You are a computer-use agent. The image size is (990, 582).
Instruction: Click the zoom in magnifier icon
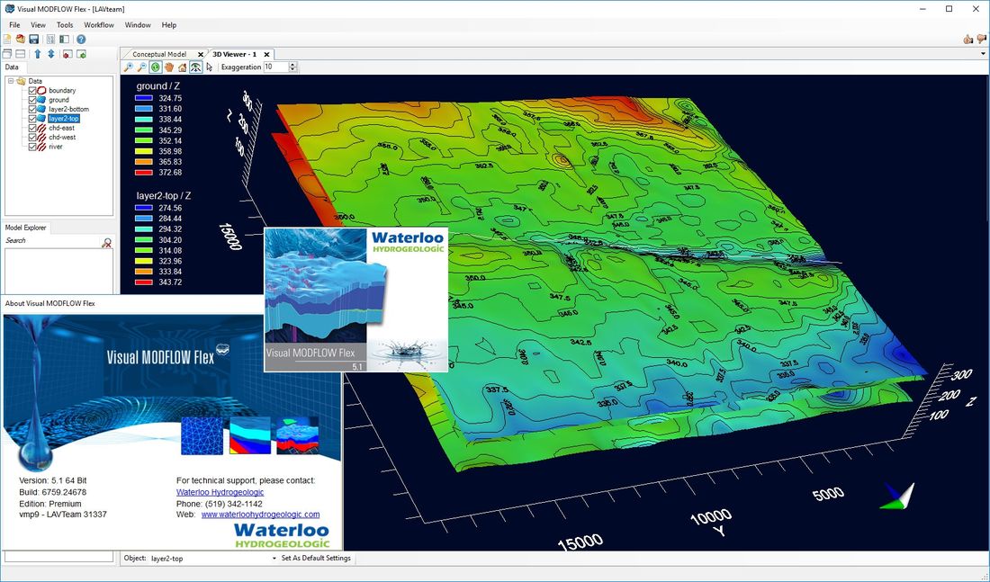point(129,67)
